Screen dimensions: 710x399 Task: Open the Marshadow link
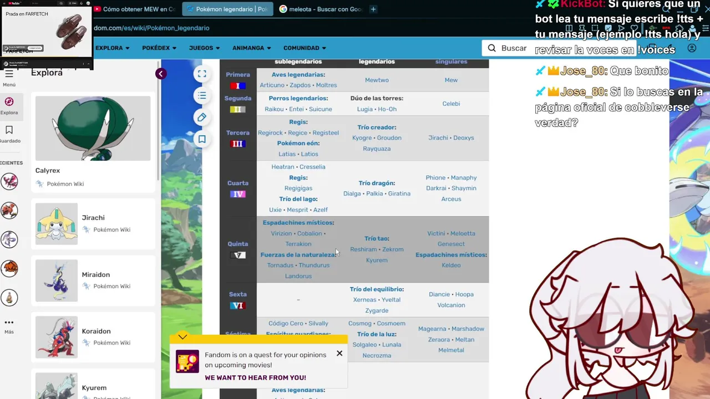[x=468, y=329]
